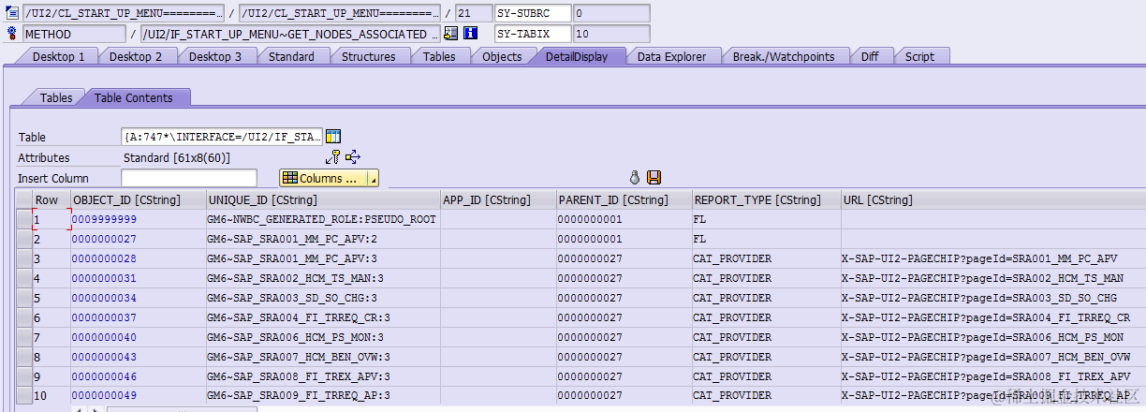This screenshot has height=412, width=1146.
Task: Click the structure tree icon beside Attributes
Action: click(352, 157)
